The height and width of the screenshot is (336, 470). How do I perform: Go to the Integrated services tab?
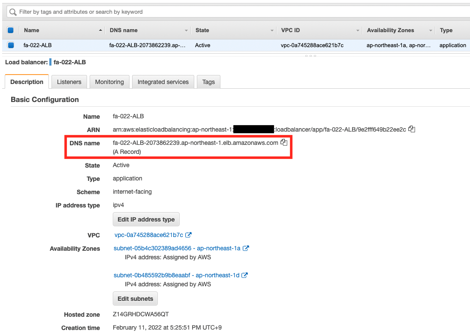[x=163, y=82]
